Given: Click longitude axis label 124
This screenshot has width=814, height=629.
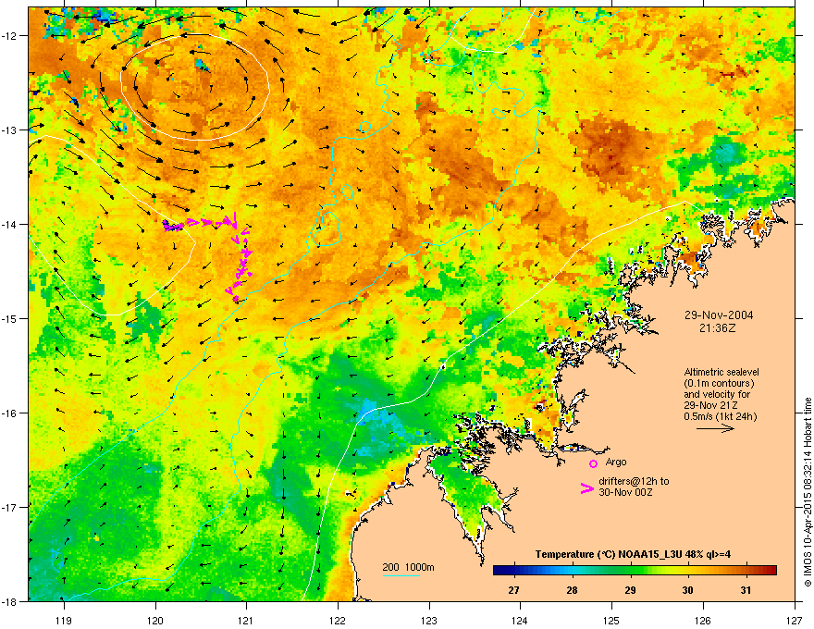Looking at the screenshot, I should point(520,620).
